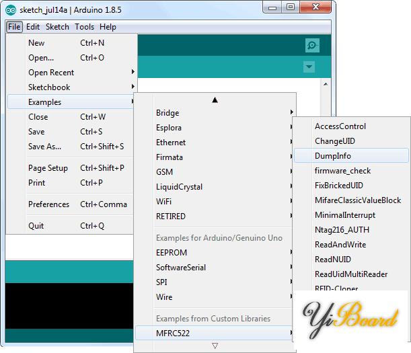Open the Tools menu
This screenshot has height=353, width=411.
pyautogui.click(x=84, y=27)
